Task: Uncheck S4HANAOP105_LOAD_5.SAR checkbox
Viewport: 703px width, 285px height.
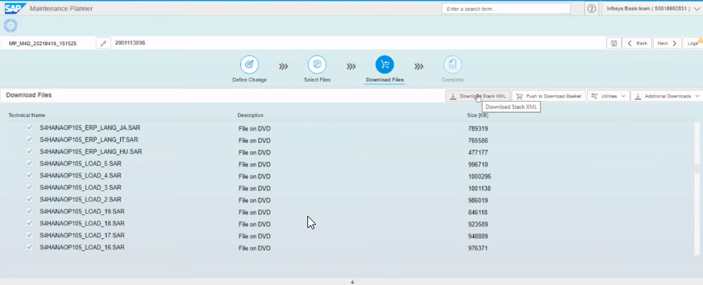Action: click(x=30, y=164)
